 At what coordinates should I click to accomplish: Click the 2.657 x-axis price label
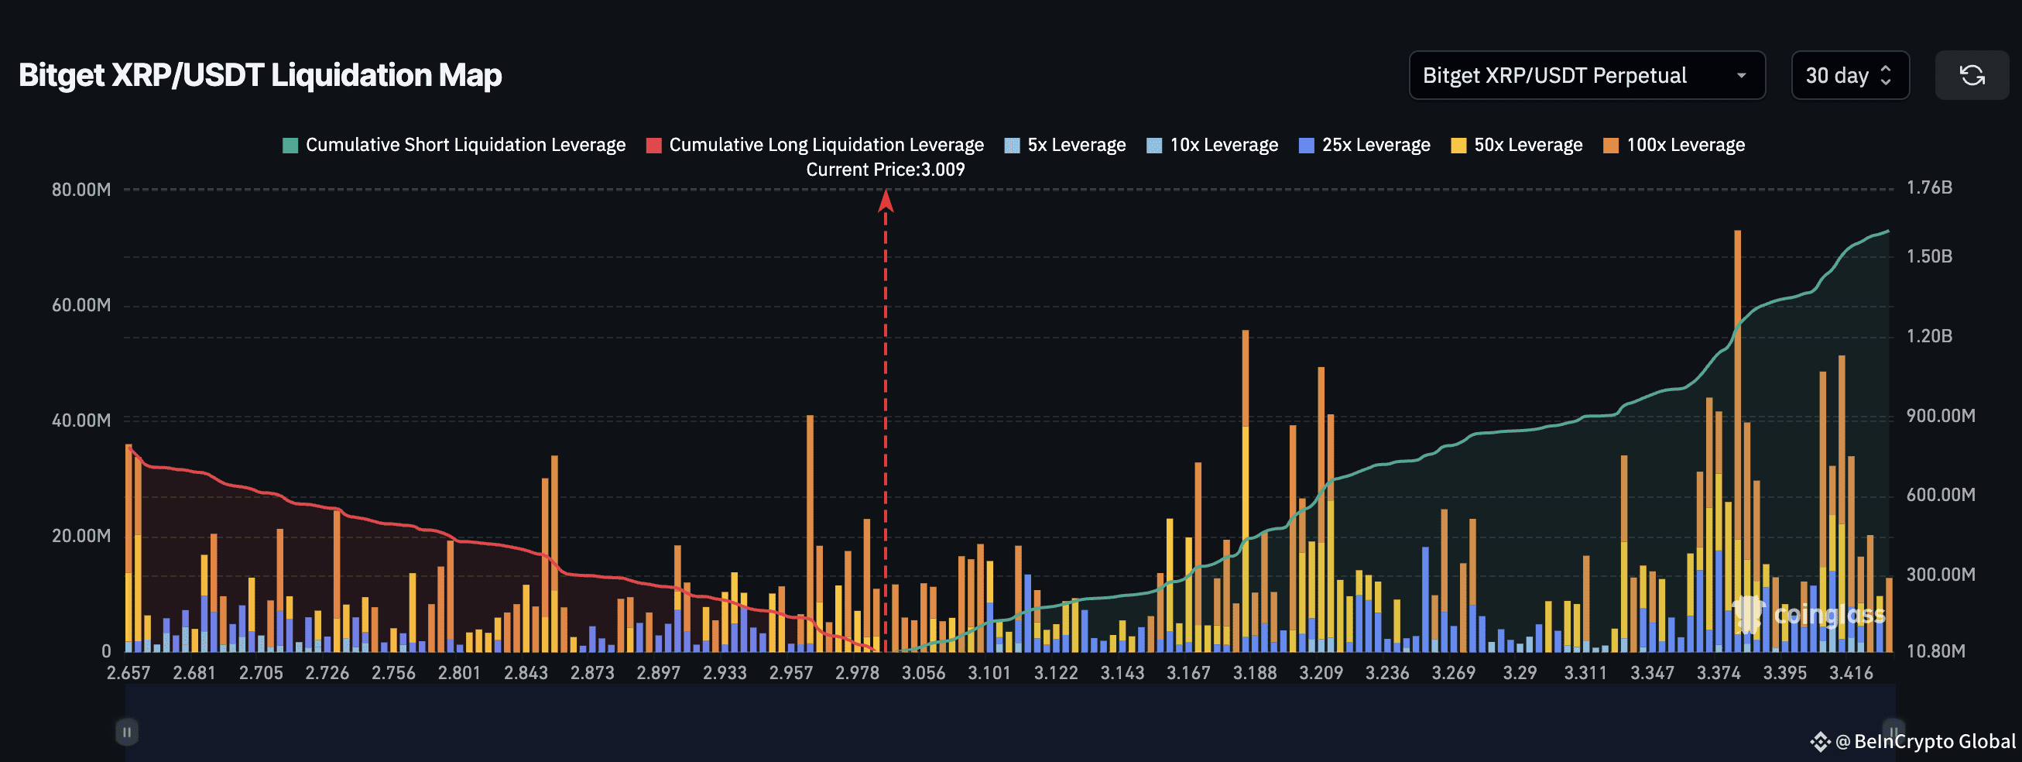pyautogui.click(x=129, y=673)
